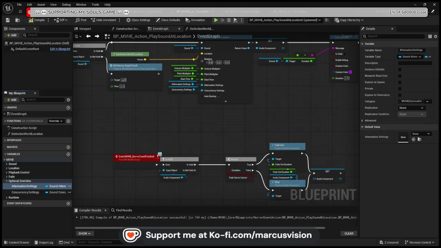Add a new graph with the plus icon

(68, 107)
